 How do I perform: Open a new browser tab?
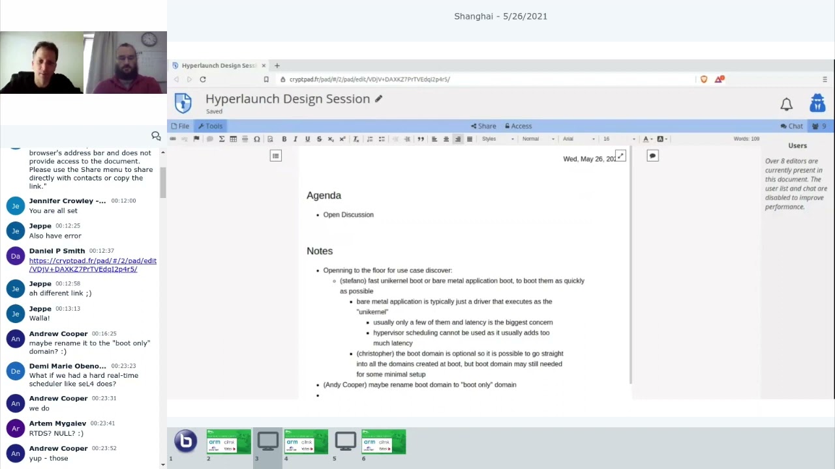point(277,65)
